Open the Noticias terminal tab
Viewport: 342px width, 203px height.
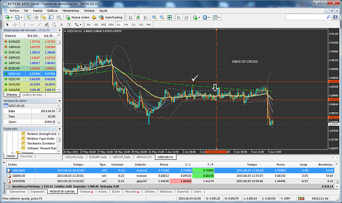point(86,192)
